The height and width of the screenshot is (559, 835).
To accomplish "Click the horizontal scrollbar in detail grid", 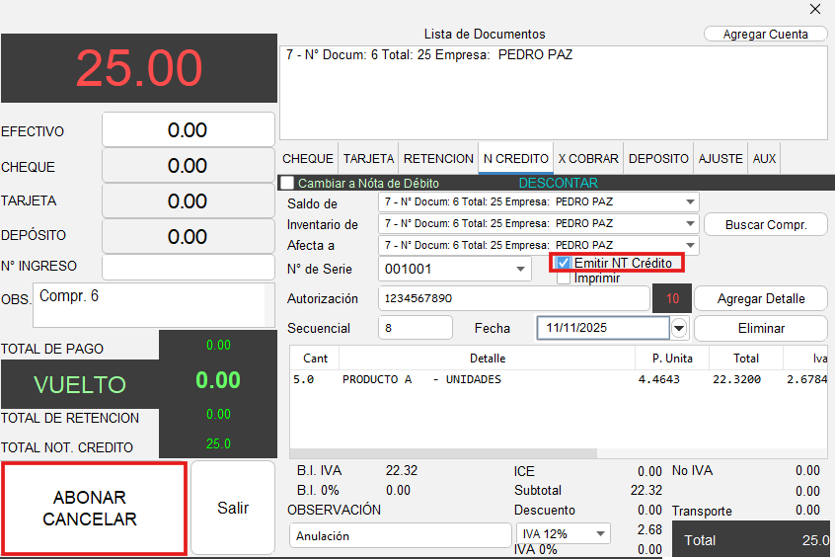I will pyautogui.click(x=444, y=453).
